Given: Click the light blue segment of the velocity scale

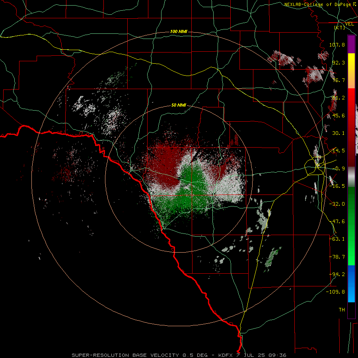Looking at the screenshot, I should tap(351, 294).
